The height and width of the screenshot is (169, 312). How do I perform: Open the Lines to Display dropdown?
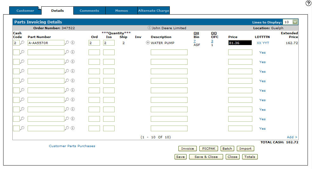295,22
